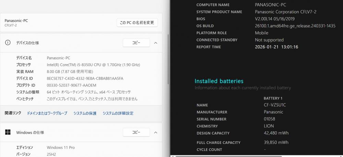Select product ID 00330-52037-90677-AAOEM

tap(72, 85)
